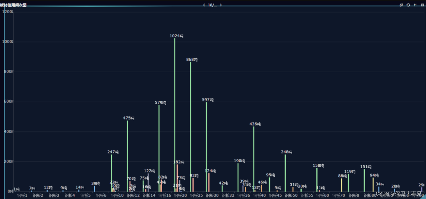The height and width of the screenshot is (199, 426).
Task: Select the 436吨 green bar
Action: coord(254,159)
